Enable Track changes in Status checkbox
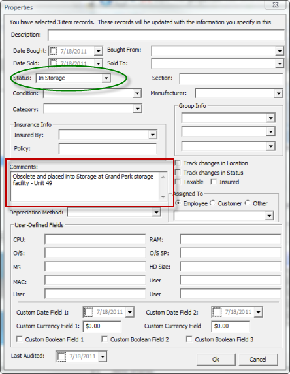Viewport: 290px width, 374px height. pyautogui.click(x=178, y=172)
